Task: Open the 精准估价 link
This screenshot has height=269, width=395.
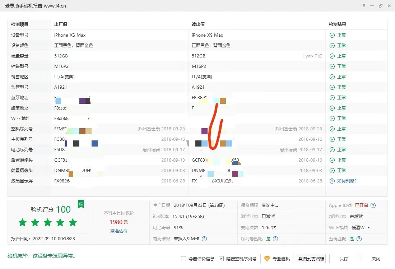Action: pyautogui.click(x=118, y=231)
